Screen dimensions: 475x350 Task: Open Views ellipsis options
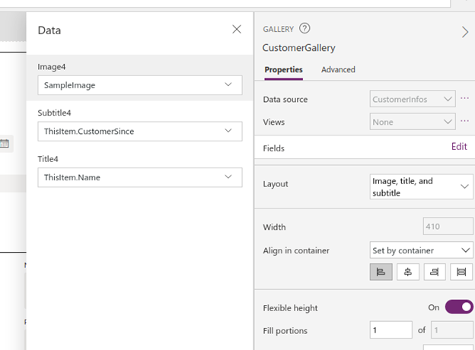point(464,121)
